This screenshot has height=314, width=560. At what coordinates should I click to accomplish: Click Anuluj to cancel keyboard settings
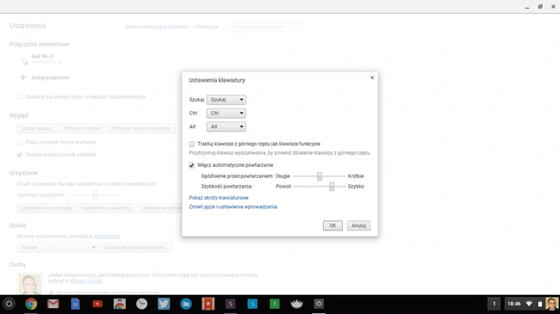359,225
